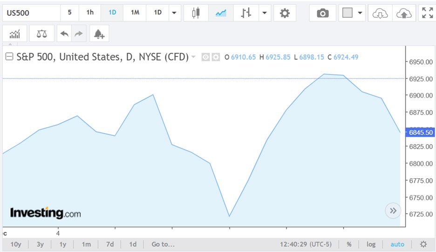Toggle the log scale option
The width and height of the screenshot is (436, 252).
(x=371, y=244)
